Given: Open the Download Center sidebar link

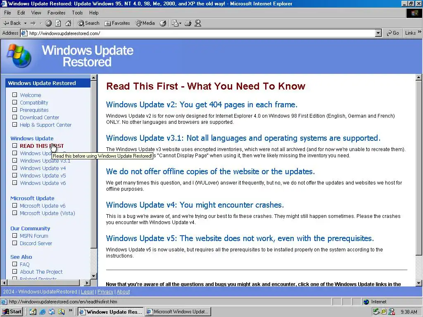Looking at the screenshot, I should point(39,118).
